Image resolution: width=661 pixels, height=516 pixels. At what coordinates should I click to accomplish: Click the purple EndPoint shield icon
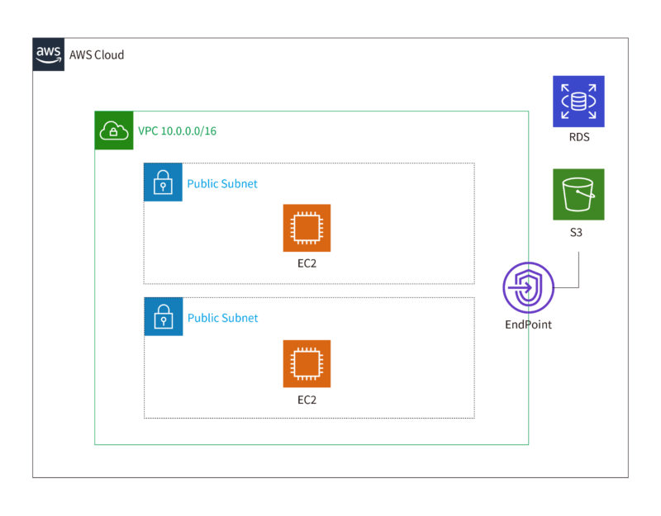pyautogui.click(x=528, y=287)
